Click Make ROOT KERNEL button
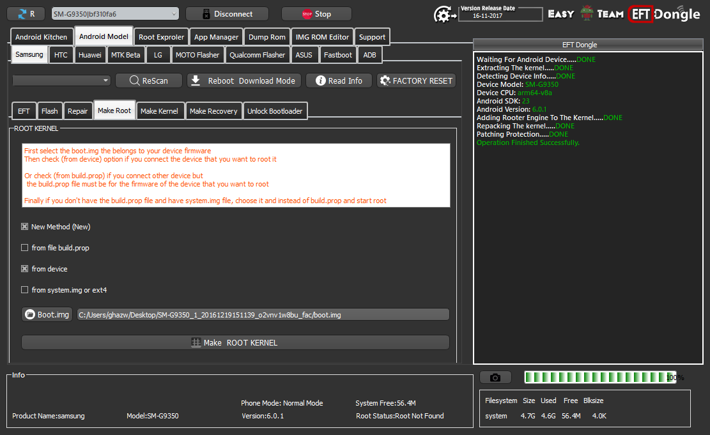710x435 pixels. click(x=235, y=342)
